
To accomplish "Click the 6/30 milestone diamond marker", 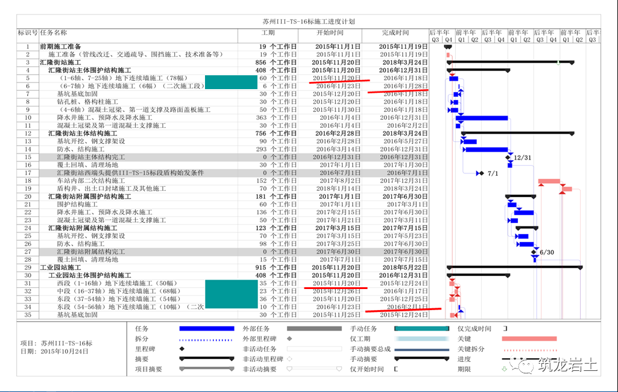I will click(x=534, y=252).
